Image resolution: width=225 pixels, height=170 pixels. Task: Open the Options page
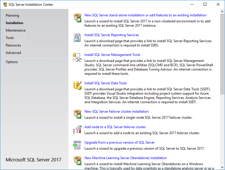click(x=12, y=62)
